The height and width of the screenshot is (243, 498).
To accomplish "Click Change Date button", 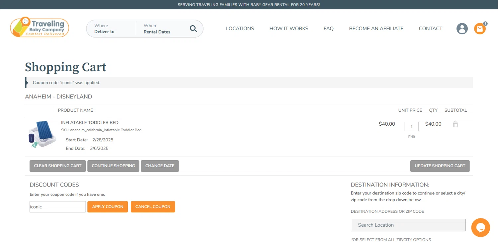I will point(160,166).
